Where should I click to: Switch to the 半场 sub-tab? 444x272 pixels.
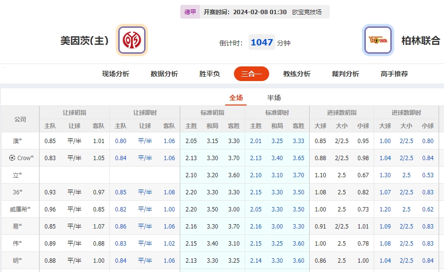pos(274,98)
